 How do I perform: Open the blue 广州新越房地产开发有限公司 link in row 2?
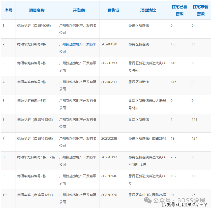pyautogui.click(x=78, y=48)
